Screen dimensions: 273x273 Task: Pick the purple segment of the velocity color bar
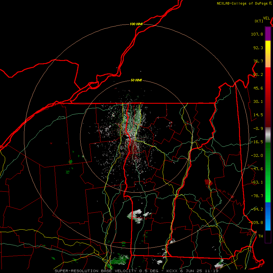(x=268, y=34)
